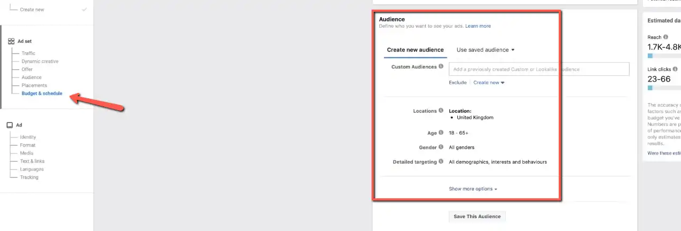Click the Gender info icon

[x=441, y=147]
